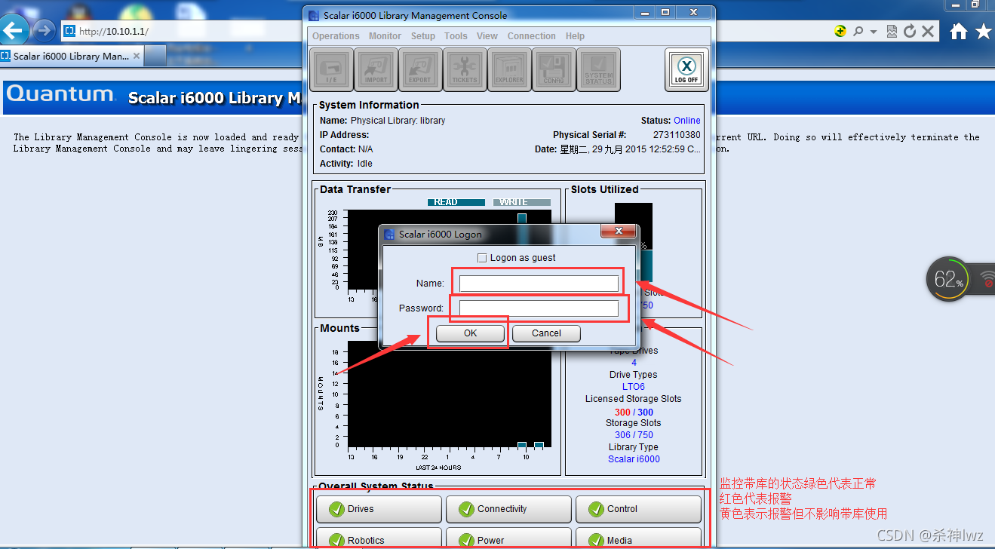Click the Scalar i6000 console title bar icon

coord(314,15)
